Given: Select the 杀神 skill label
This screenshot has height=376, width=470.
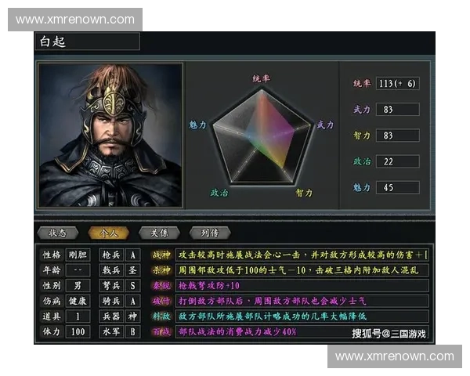Looking at the screenshot, I should coord(161,270).
